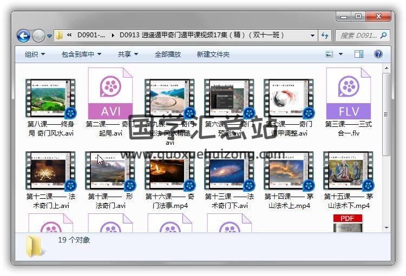406x276 pixels.
Task: Click the search input field
Action: [x=358, y=36]
